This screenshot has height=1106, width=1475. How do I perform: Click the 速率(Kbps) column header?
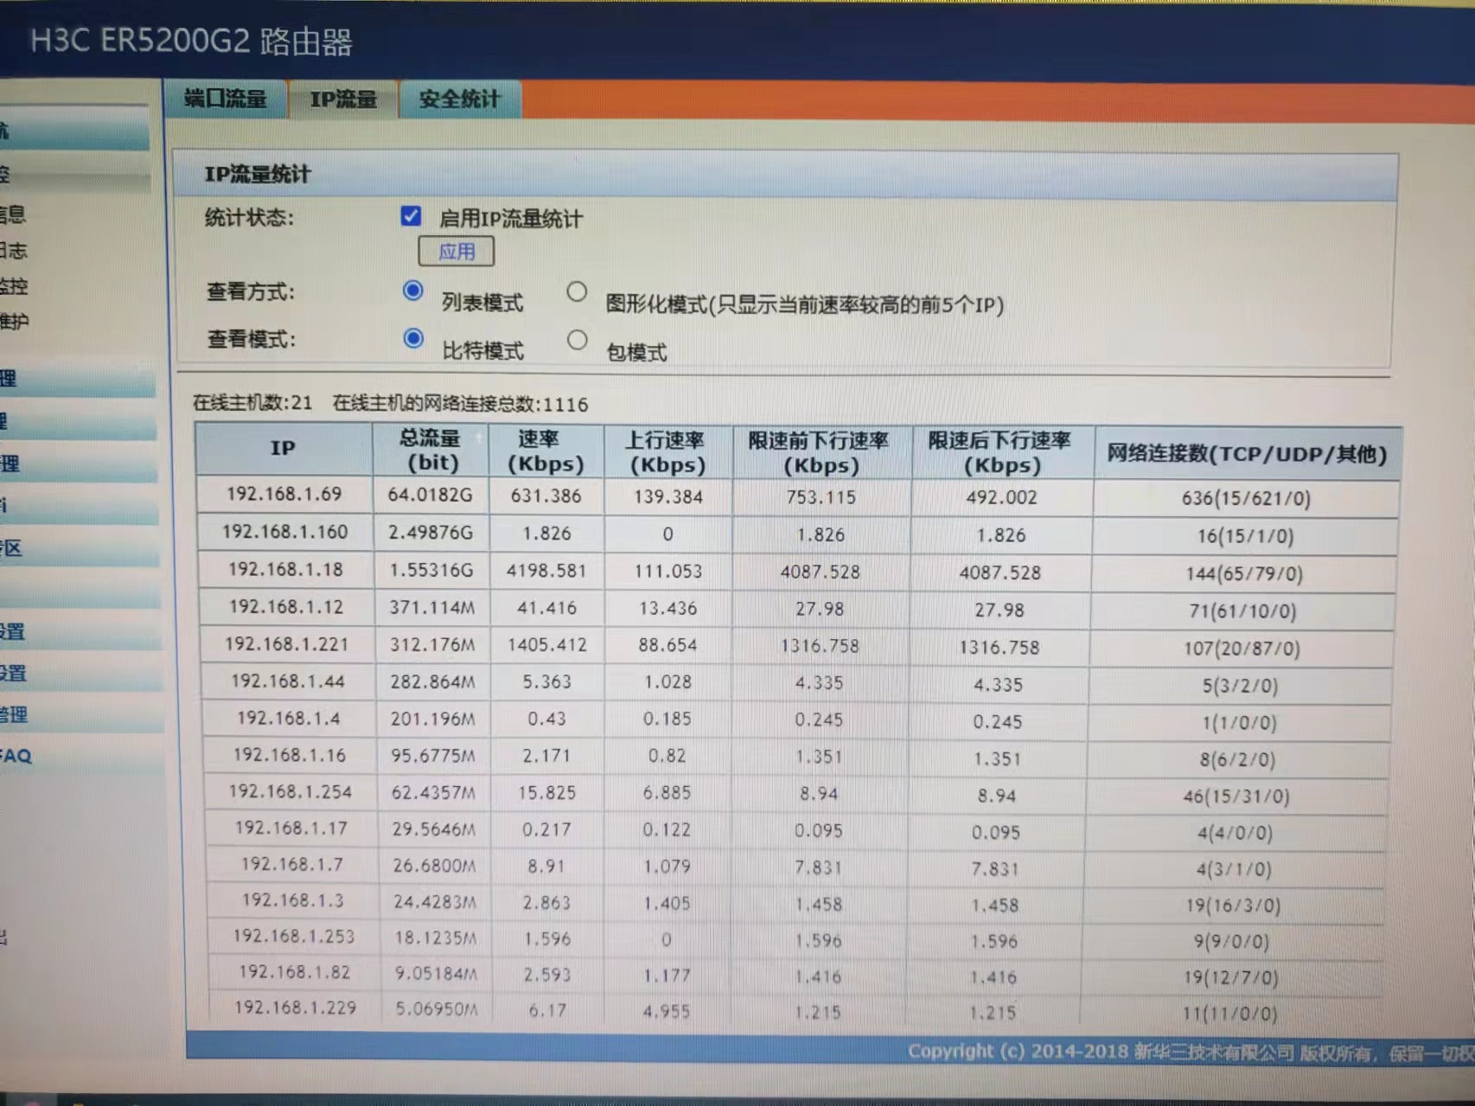pyautogui.click(x=546, y=451)
